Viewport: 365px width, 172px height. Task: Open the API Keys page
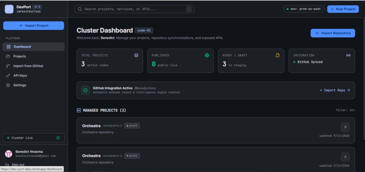click(x=34, y=76)
